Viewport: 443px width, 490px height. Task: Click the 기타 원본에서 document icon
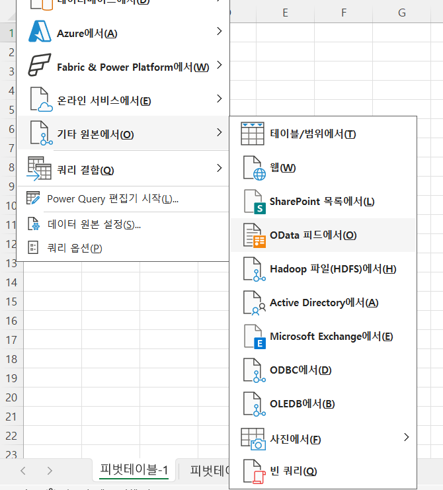pos(41,133)
